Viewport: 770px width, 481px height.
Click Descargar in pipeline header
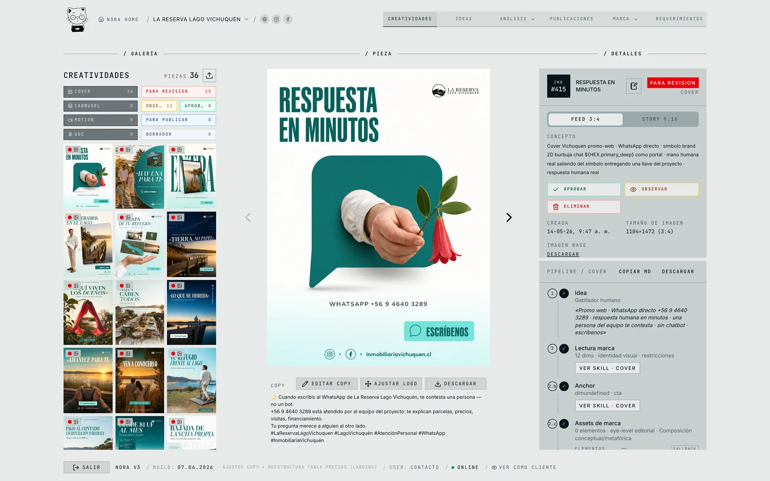coord(678,272)
